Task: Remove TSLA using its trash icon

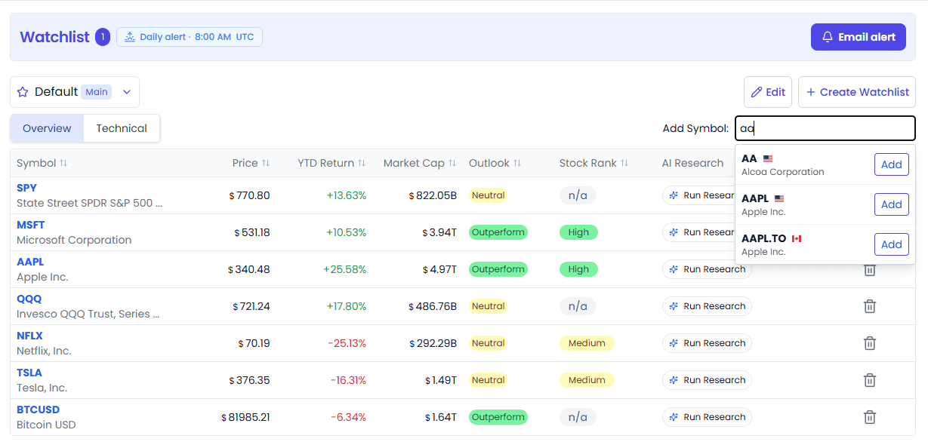Action: tap(869, 380)
